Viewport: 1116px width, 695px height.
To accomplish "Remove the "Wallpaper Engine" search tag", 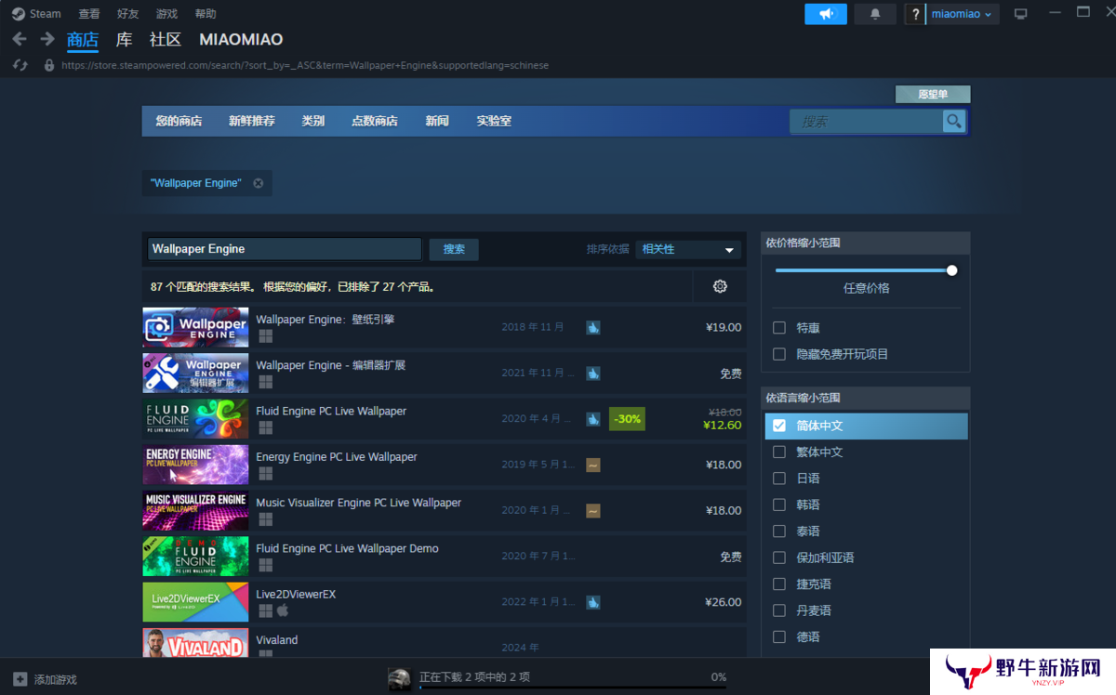I will click(x=259, y=183).
